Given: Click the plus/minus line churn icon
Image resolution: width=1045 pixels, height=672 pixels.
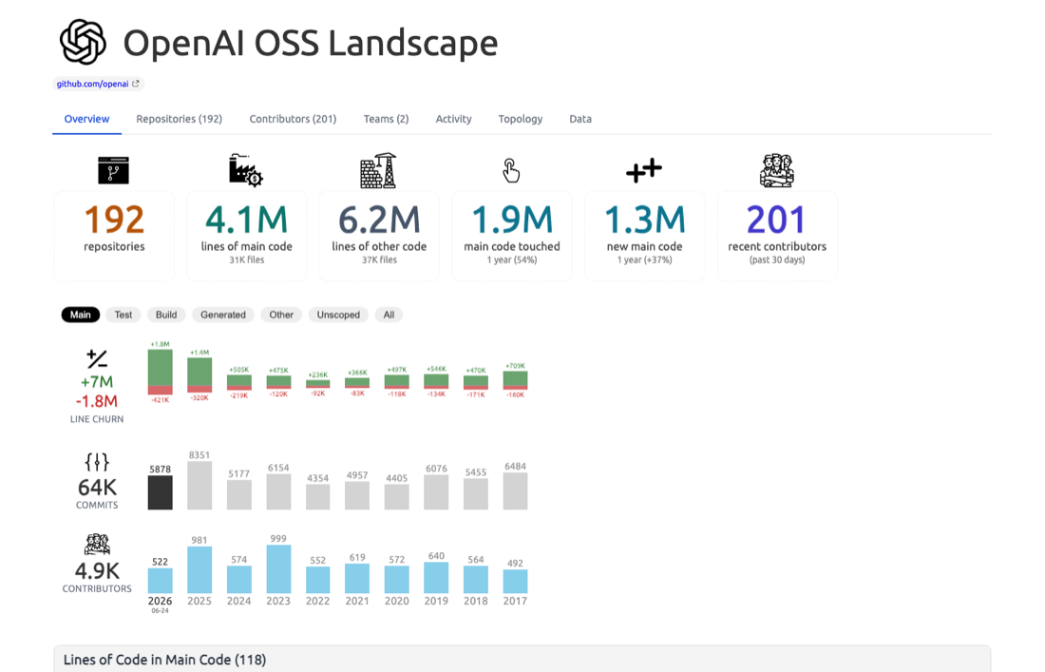Looking at the screenshot, I should click(97, 358).
